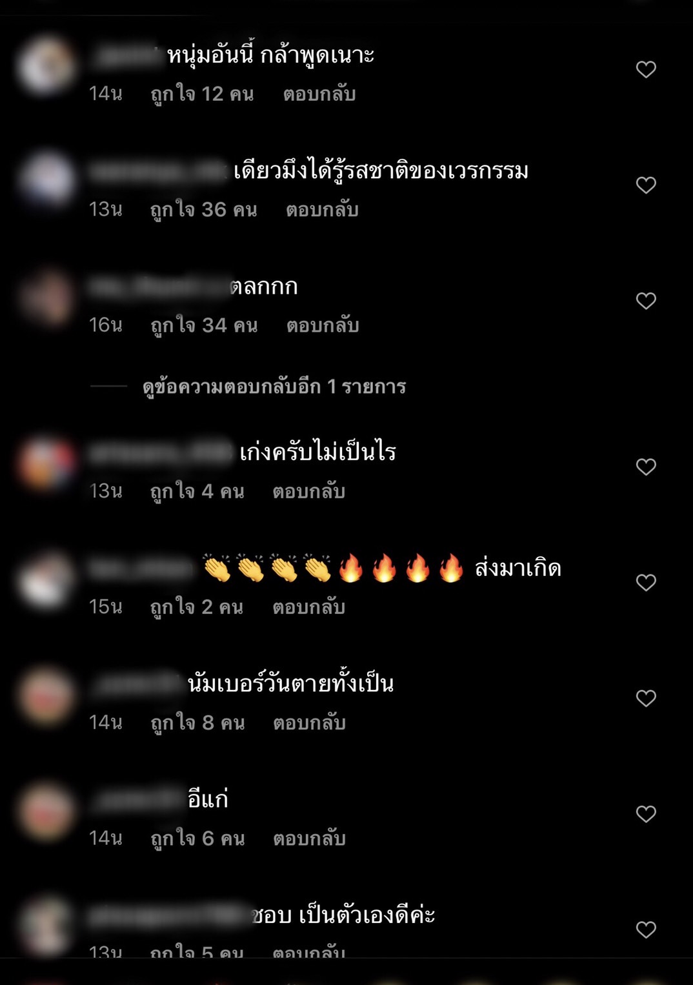Open 'ถูกใจ 8 คน' likes list

(x=197, y=723)
